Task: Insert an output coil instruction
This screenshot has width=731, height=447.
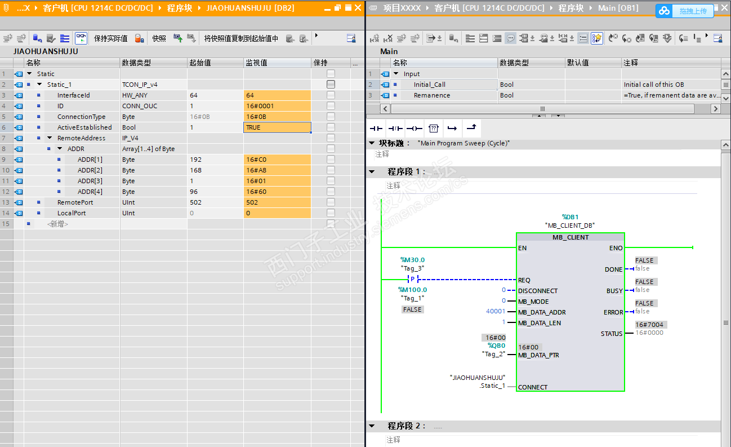Action: [x=414, y=129]
